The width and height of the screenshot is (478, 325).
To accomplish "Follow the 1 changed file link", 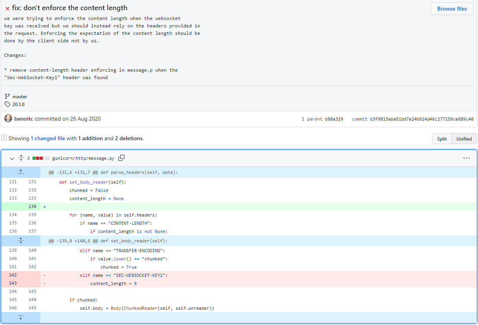I will coord(48,138).
